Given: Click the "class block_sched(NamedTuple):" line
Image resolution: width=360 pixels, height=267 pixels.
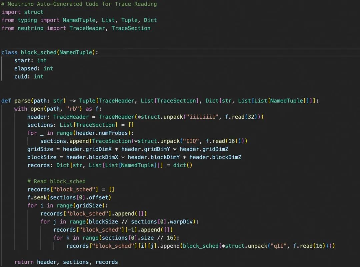Looking at the screenshot, I should tap(50, 53).
